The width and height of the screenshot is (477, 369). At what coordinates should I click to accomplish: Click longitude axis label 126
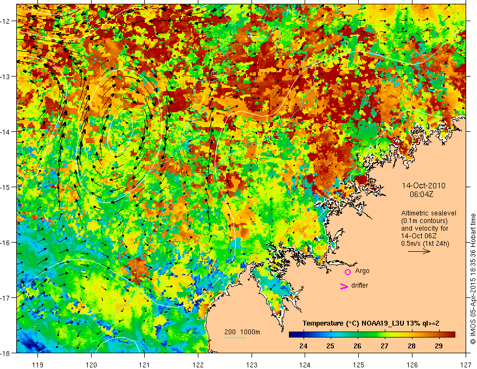[412, 365]
